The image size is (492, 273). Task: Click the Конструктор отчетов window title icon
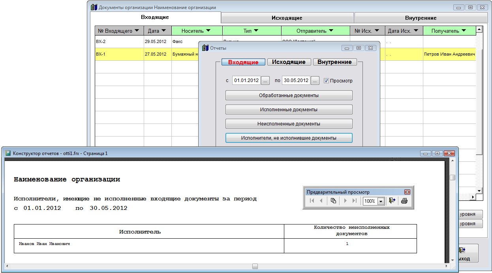tap(8, 153)
